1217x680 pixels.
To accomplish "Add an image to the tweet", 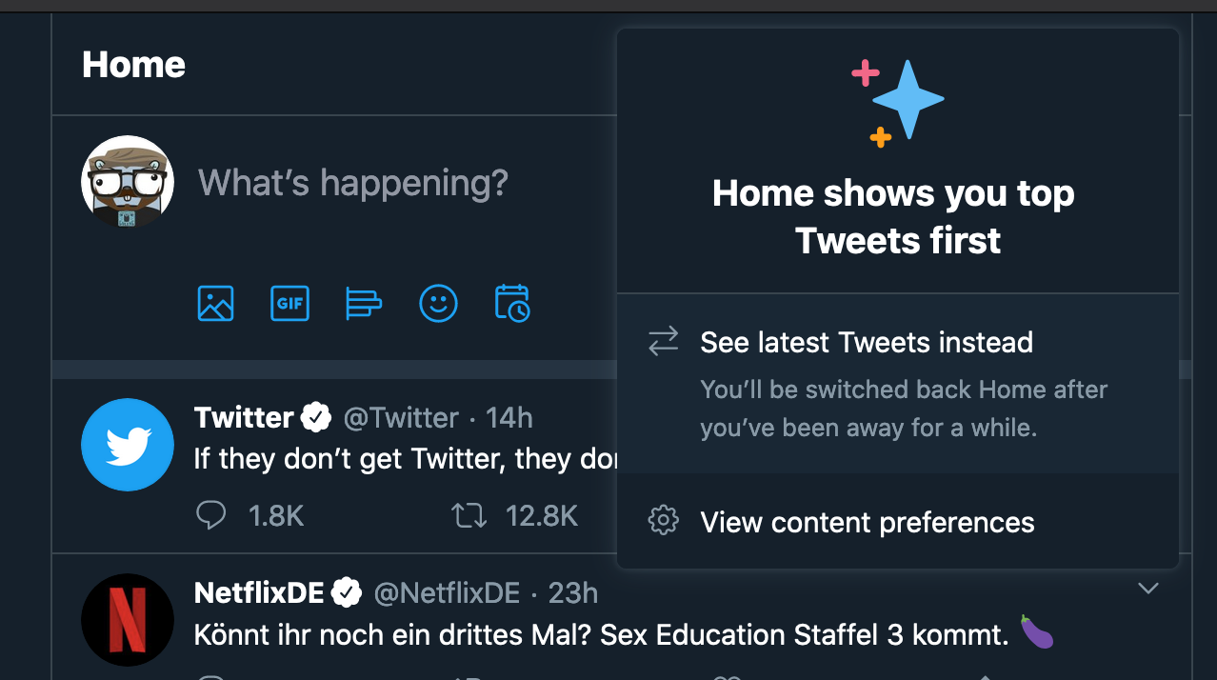I will [216, 304].
